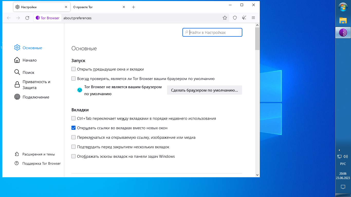
Task: Minimize the Tor Browser window
Action: (x=230, y=5)
